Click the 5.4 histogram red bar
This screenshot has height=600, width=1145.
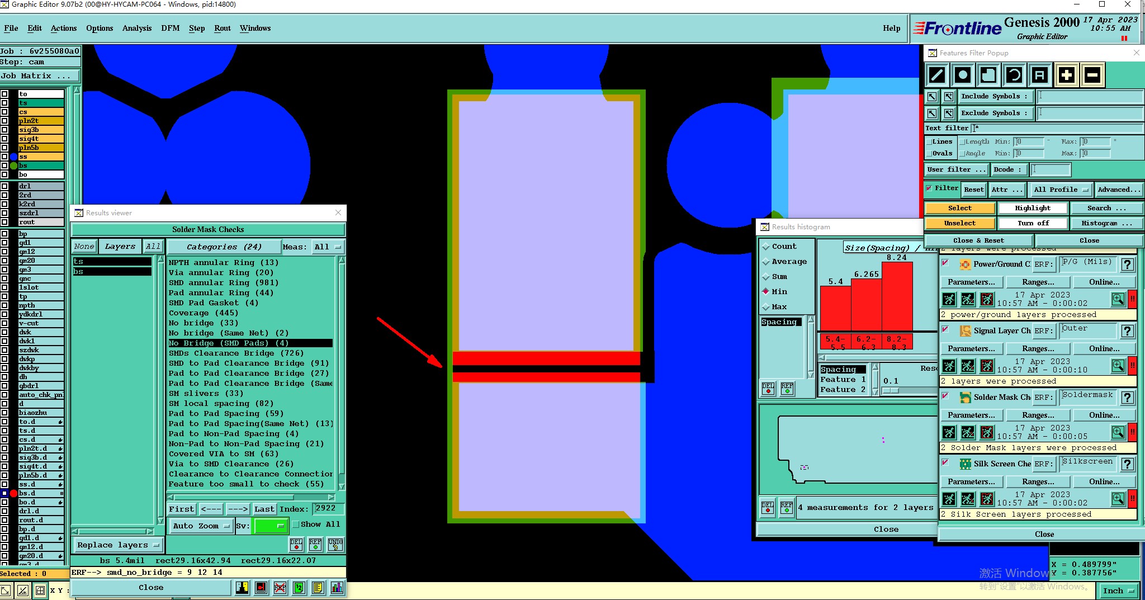(x=836, y=308)
